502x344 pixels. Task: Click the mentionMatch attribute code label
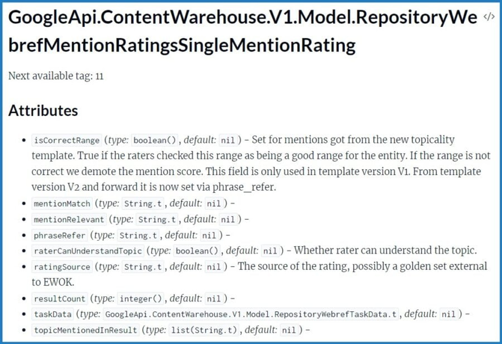coord(62,203)
